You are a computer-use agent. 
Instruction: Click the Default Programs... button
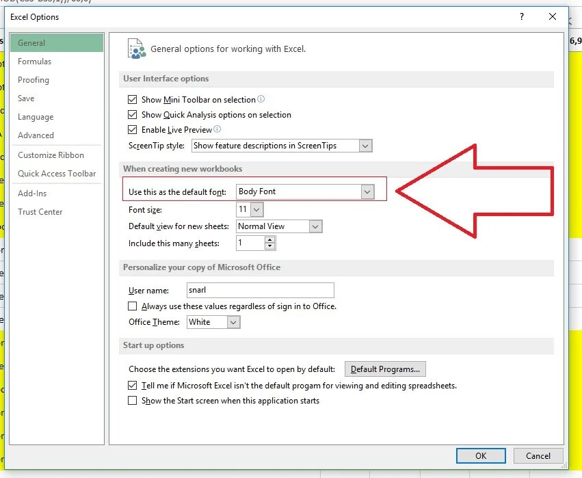[x=385, y=369]
